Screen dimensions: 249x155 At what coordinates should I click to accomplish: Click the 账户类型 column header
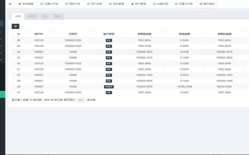pyautogui.click(x=109, y=34)
